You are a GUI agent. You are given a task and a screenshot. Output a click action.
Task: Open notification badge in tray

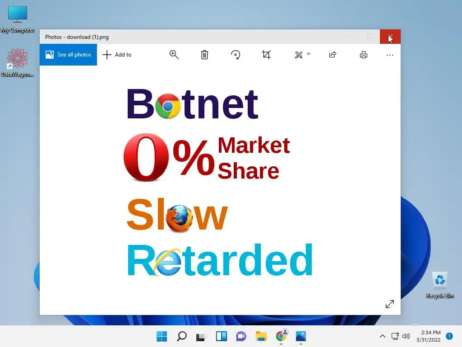[449, 336]
